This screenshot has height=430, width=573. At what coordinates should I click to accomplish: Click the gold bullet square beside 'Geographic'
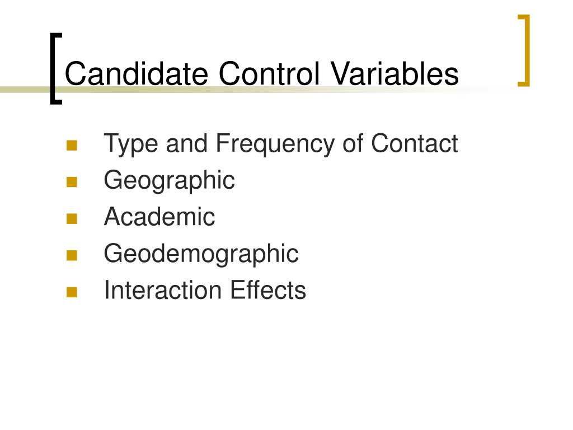point(72,182)
